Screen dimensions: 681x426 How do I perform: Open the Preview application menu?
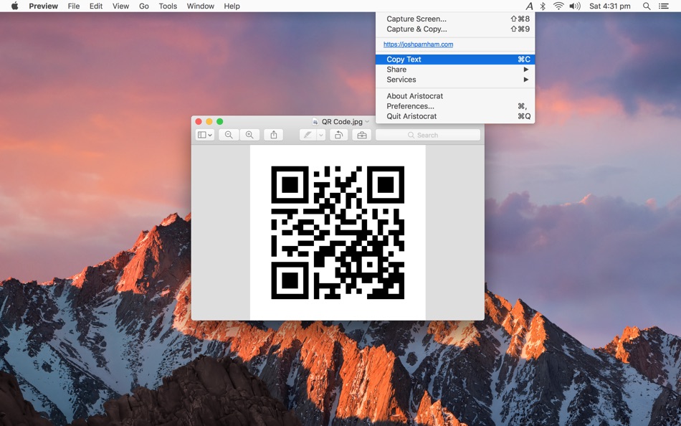[44, 6]
